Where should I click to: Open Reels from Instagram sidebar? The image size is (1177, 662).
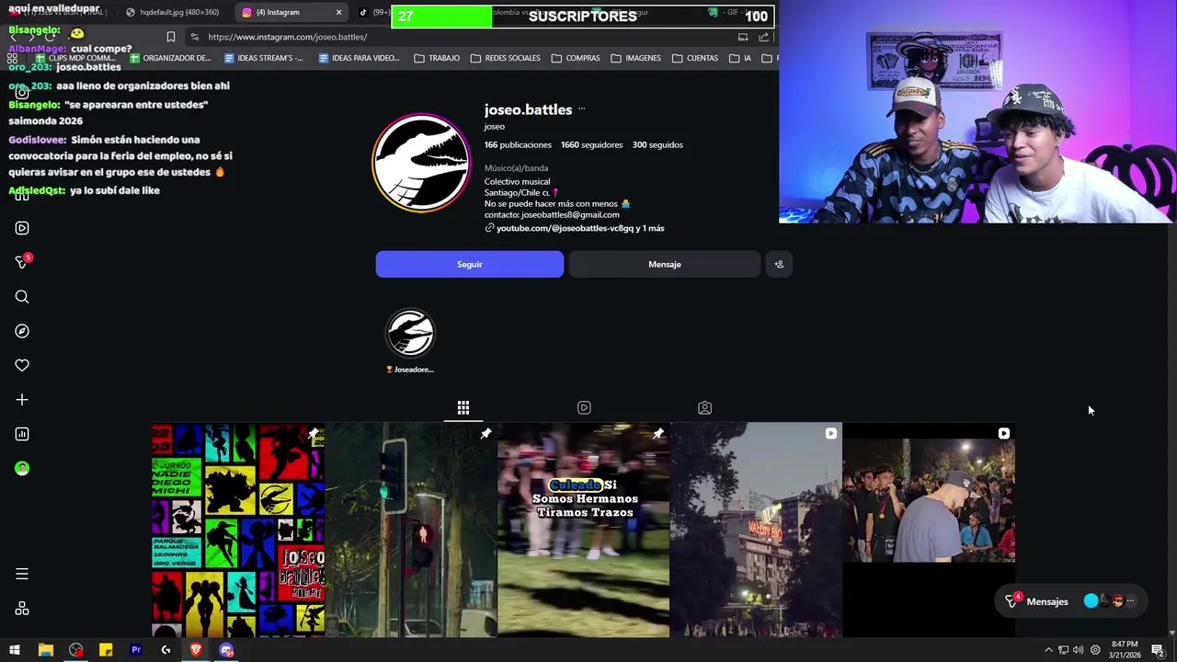point(22,228)
